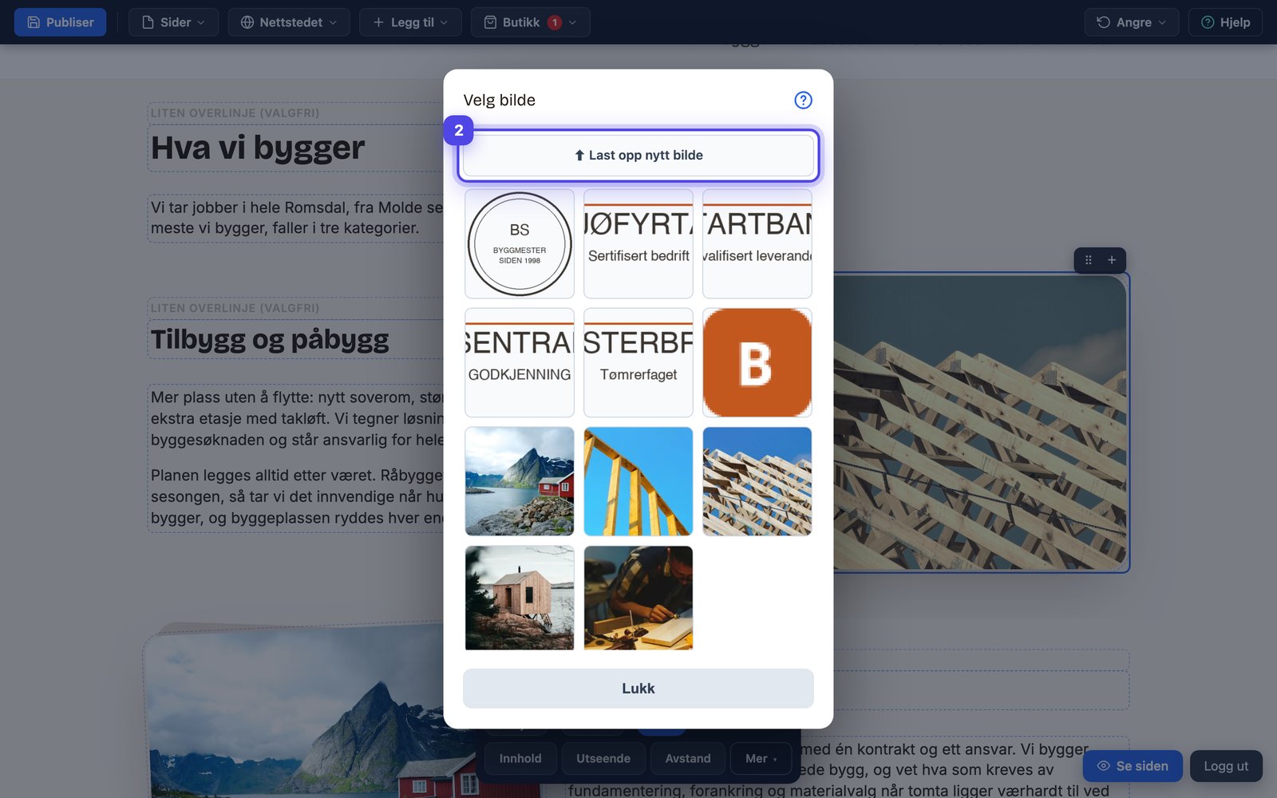Click the 'Velg bilde' dialog title
Image resolution: width=1277 pixels, height=798 pixels.
pyautogui.click(x=500, y=101)
